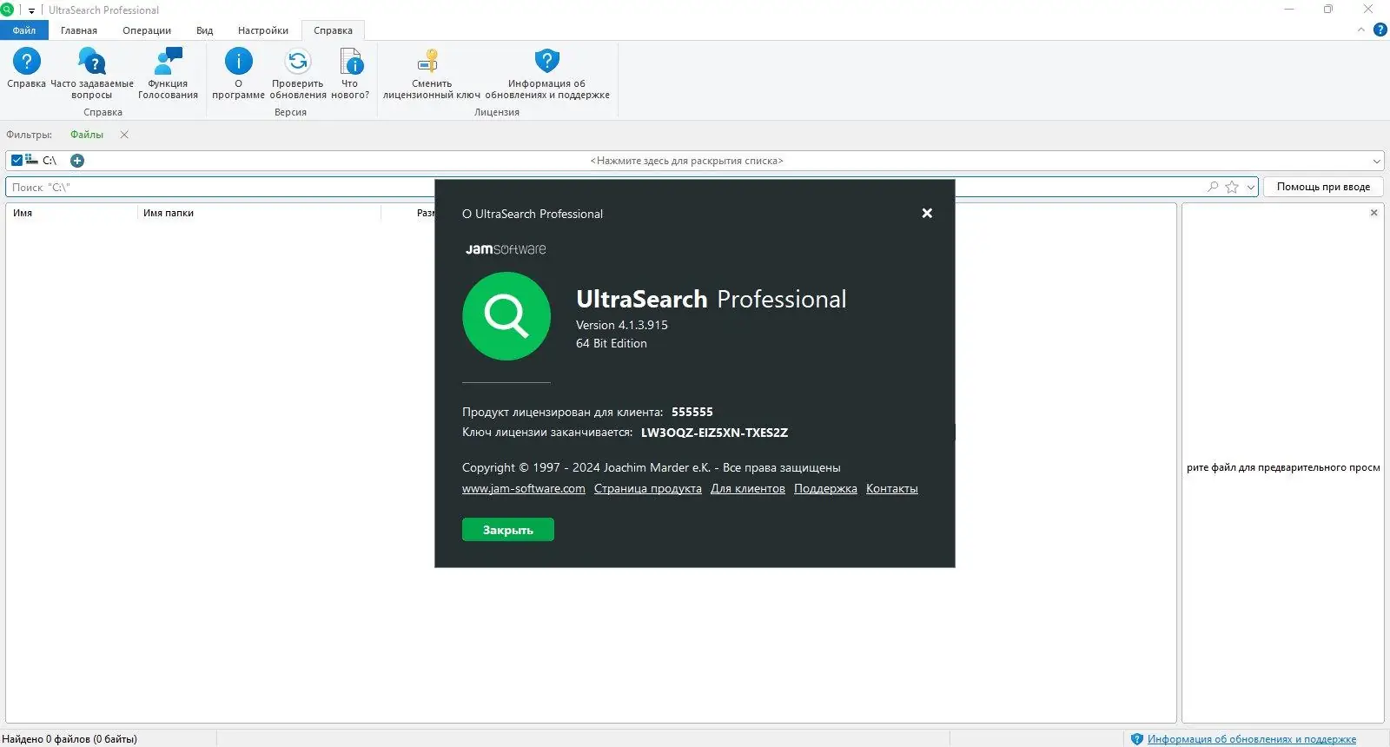Sort by the Имя column header

click(71, 213)
